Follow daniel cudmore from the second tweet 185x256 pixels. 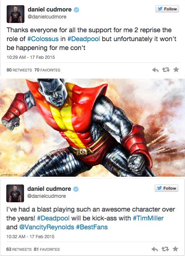click(x=166, y=188)
